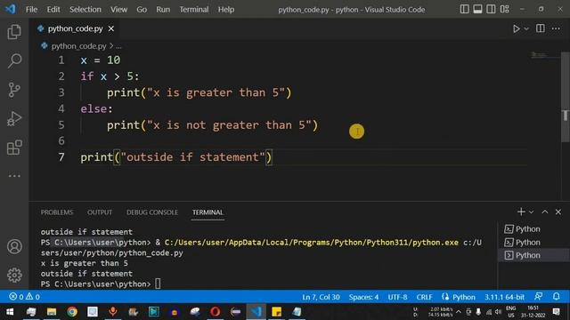Open editor More Actions ellipsis
Viewport: 570px width, 320px height.
[x=556, y=28]
